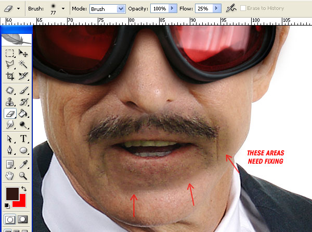The image size is (312, 232).
Task: Select the Notes tool
Action: [10, 164]
